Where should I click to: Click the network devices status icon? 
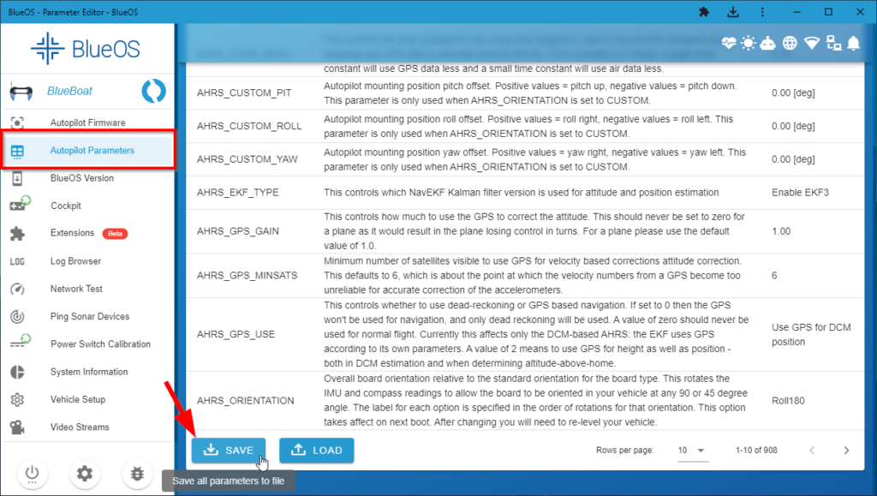click(832, 42)
